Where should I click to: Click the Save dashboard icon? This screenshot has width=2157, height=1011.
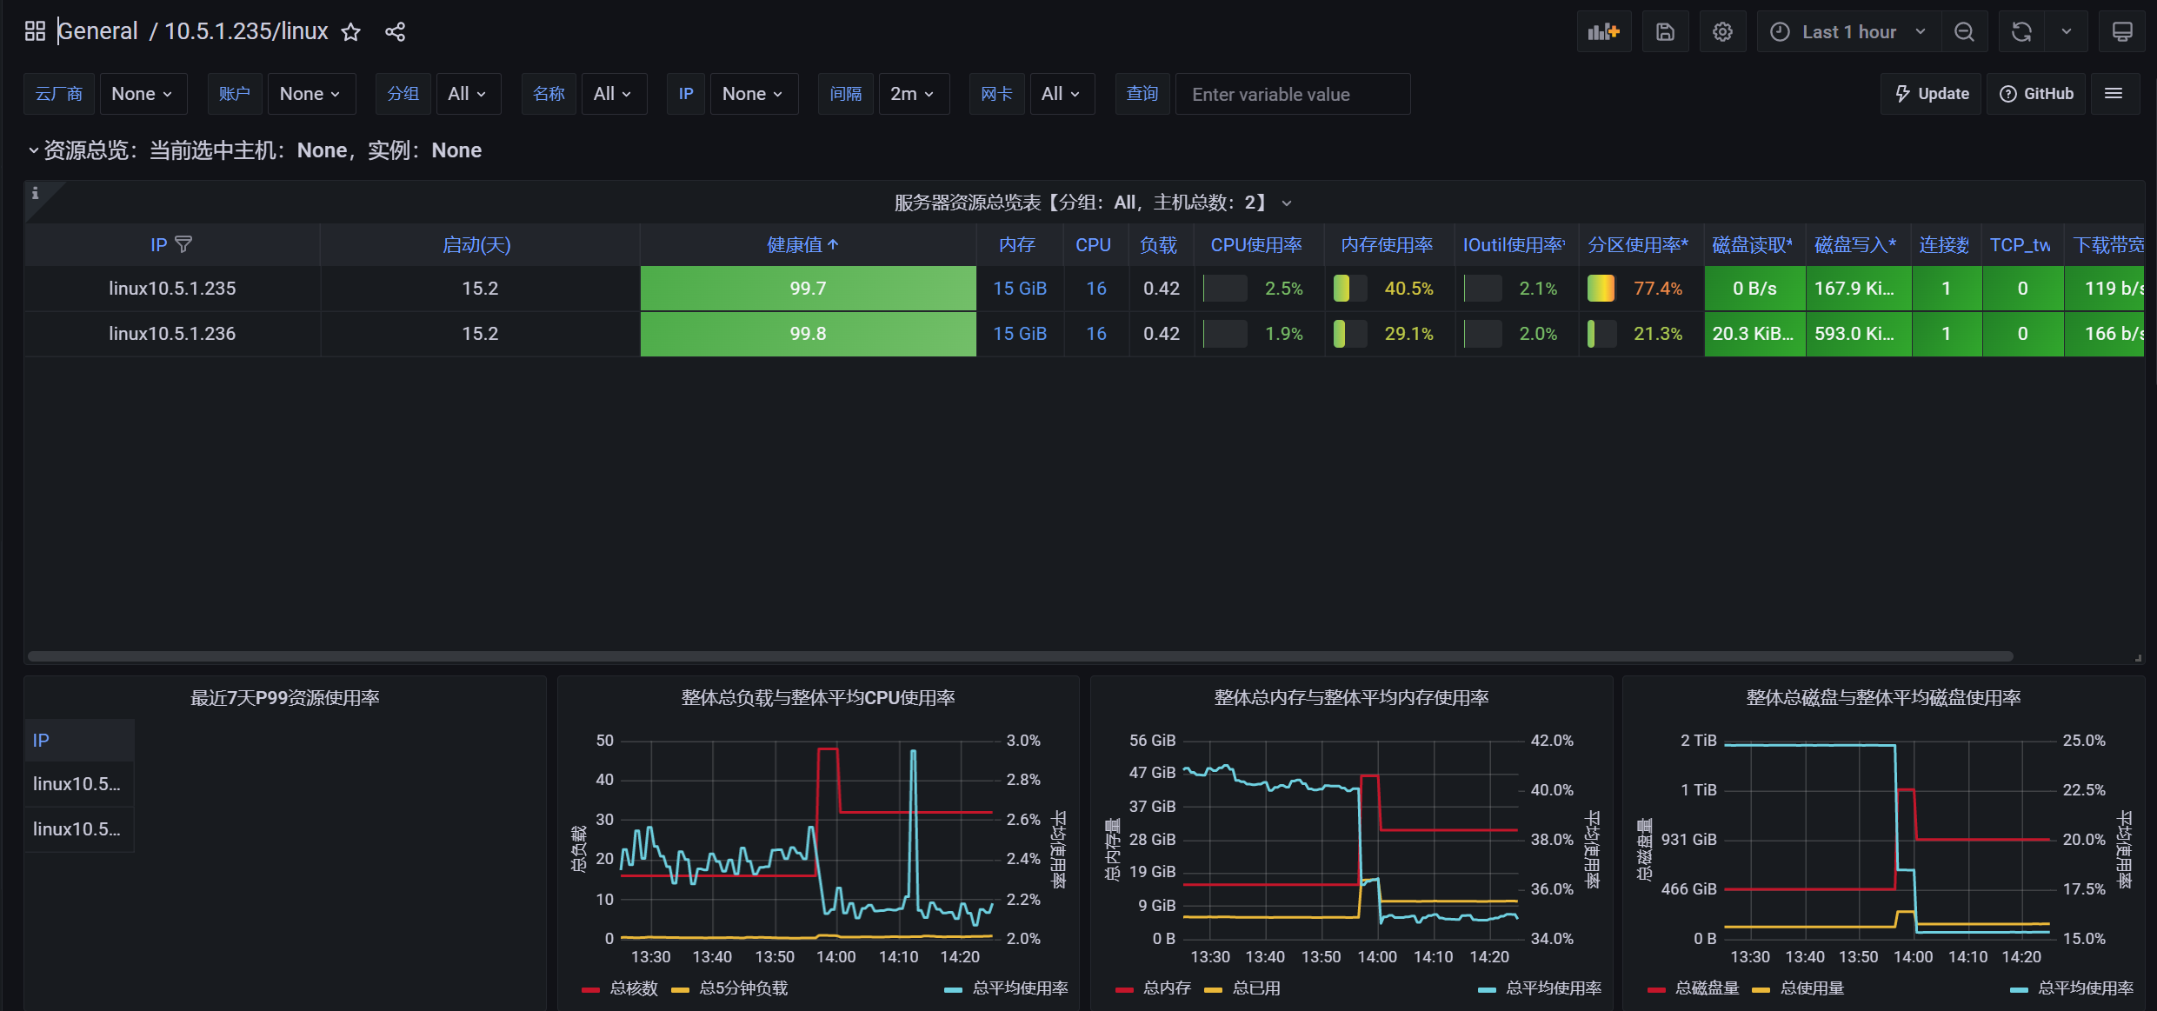pos(1664,32)
